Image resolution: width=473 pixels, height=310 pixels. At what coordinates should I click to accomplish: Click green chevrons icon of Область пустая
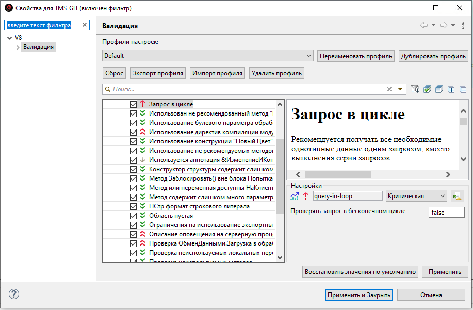(x=142, y=215)
